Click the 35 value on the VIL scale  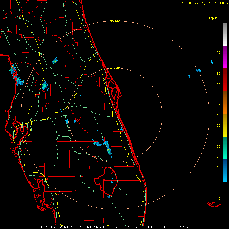(219, 126)
